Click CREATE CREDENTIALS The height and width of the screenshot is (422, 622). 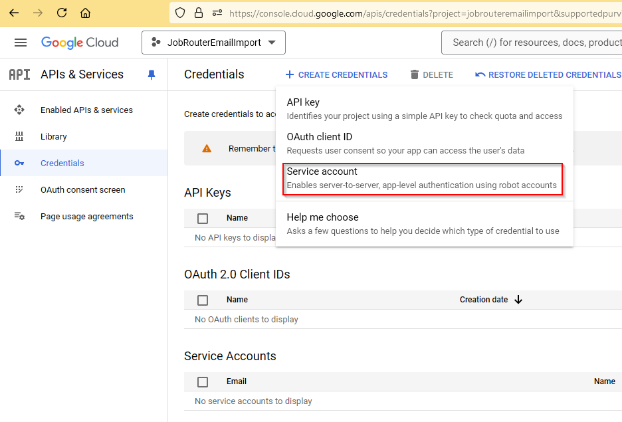(336, 74)
